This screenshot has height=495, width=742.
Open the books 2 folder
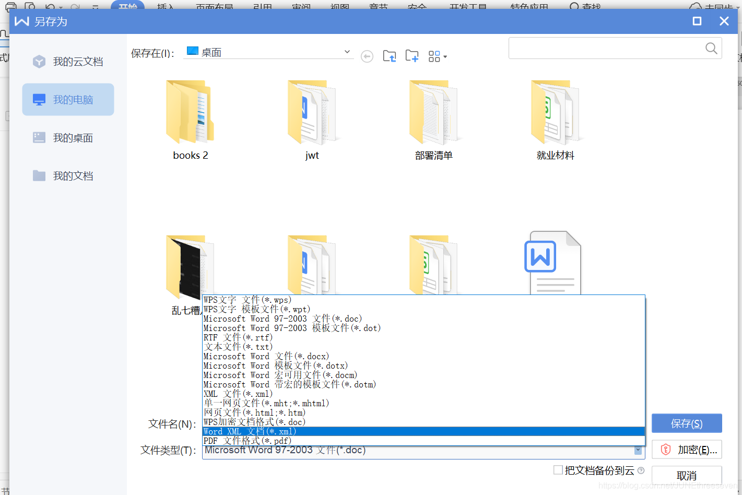(190, 121)
